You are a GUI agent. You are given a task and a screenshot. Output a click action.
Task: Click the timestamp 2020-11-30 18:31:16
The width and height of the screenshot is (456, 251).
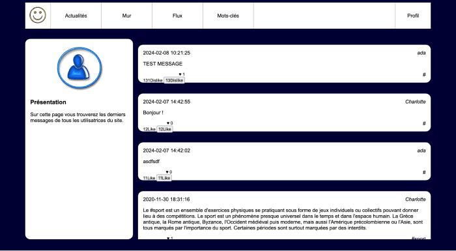pyautogui.click(x=166, y=199)
